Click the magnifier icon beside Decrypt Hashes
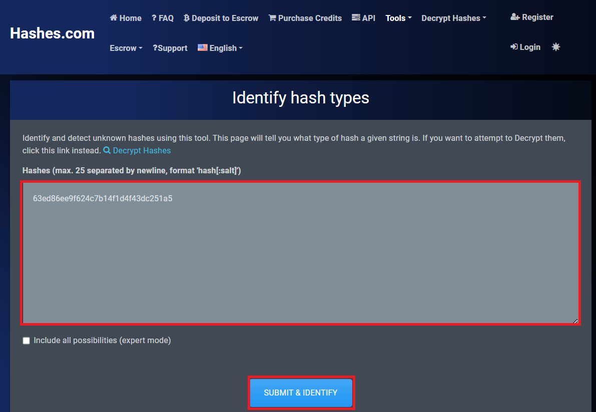Image resolution: width=596 pixels, height=412 pixels. pos(107,150)
